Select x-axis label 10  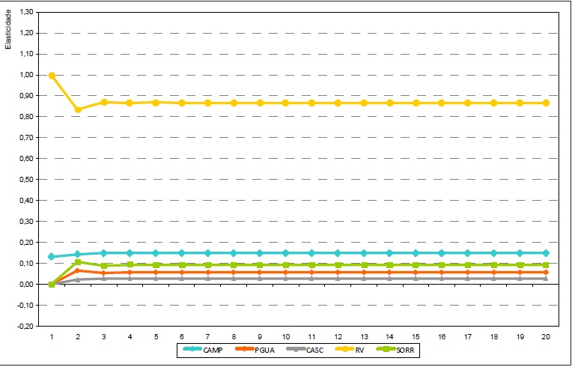click(x=286, y=338)
